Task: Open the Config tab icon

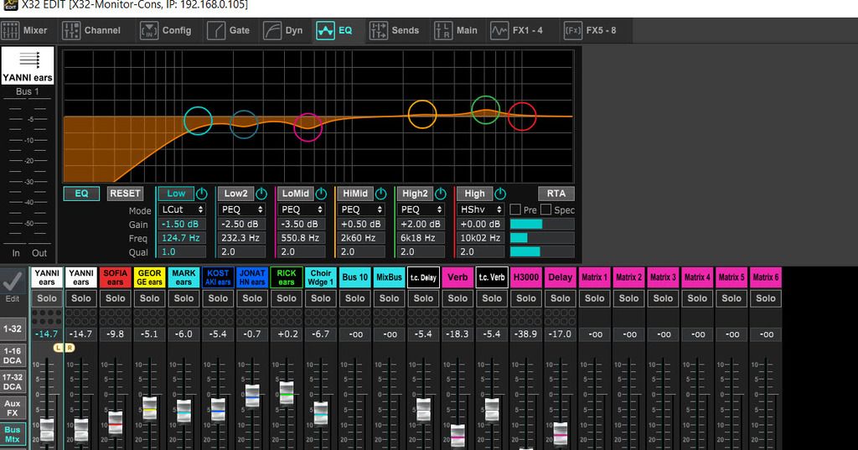Action: click(x=149, y=31)
